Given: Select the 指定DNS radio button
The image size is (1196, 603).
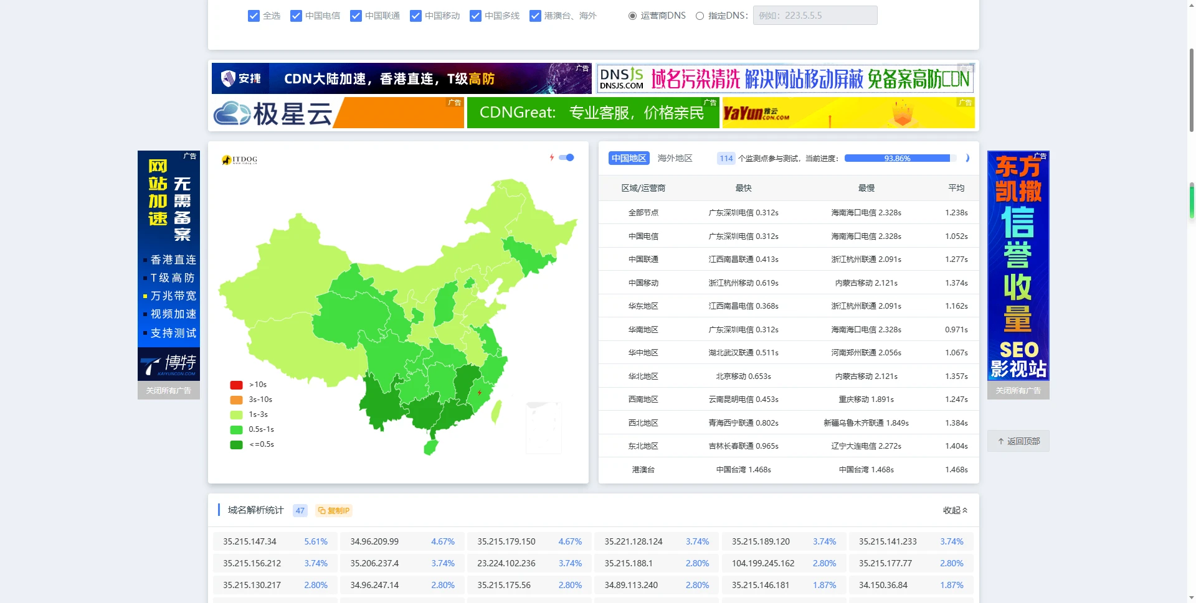Looking at the screenshot, I should click(x=700, y=16).
